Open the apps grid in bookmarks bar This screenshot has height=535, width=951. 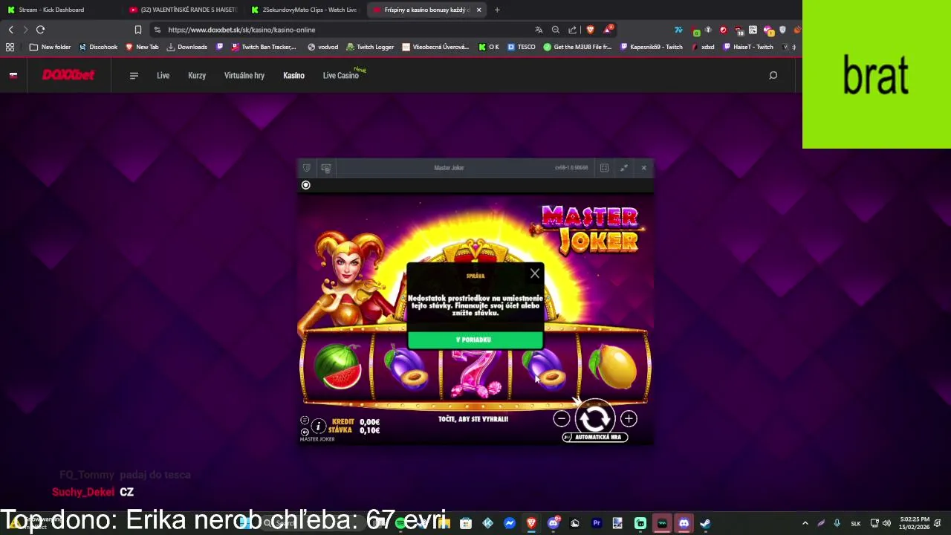(x=10, y=47)
